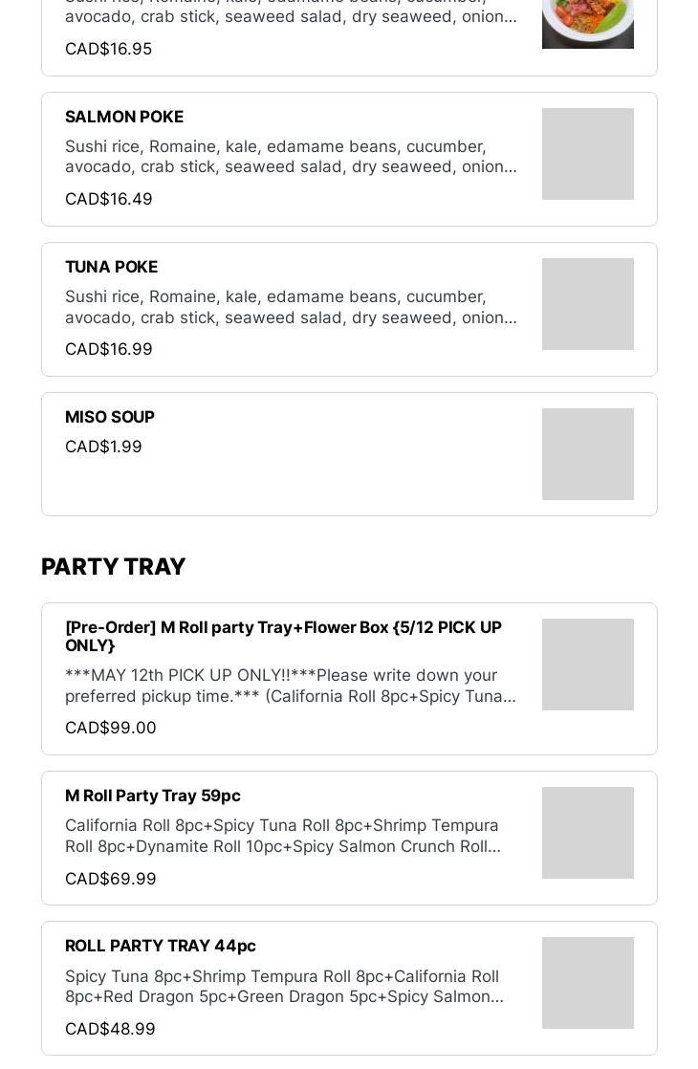Open the Pre-Order Flower Box tray thumbnail
The height and width of the screenshot is (1069, 698).
pos(587,665)
